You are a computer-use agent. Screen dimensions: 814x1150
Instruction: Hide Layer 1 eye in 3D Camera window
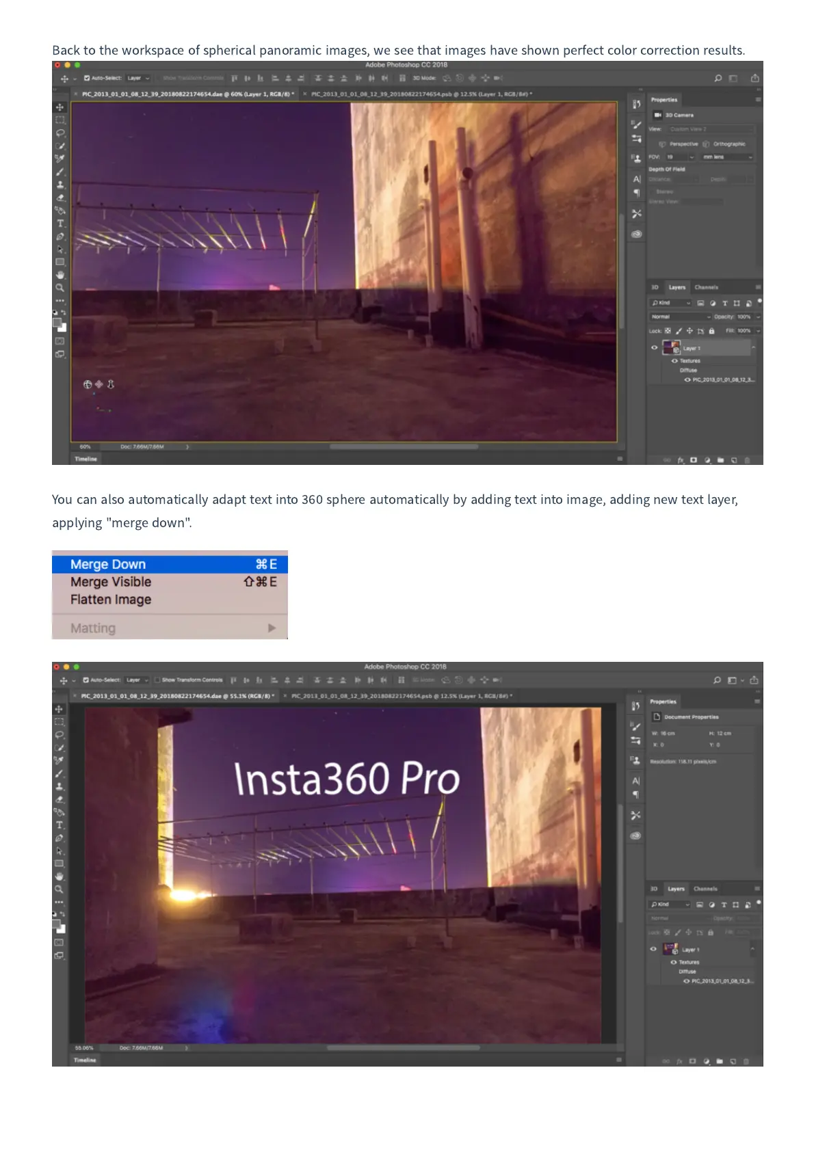[654, 347]
